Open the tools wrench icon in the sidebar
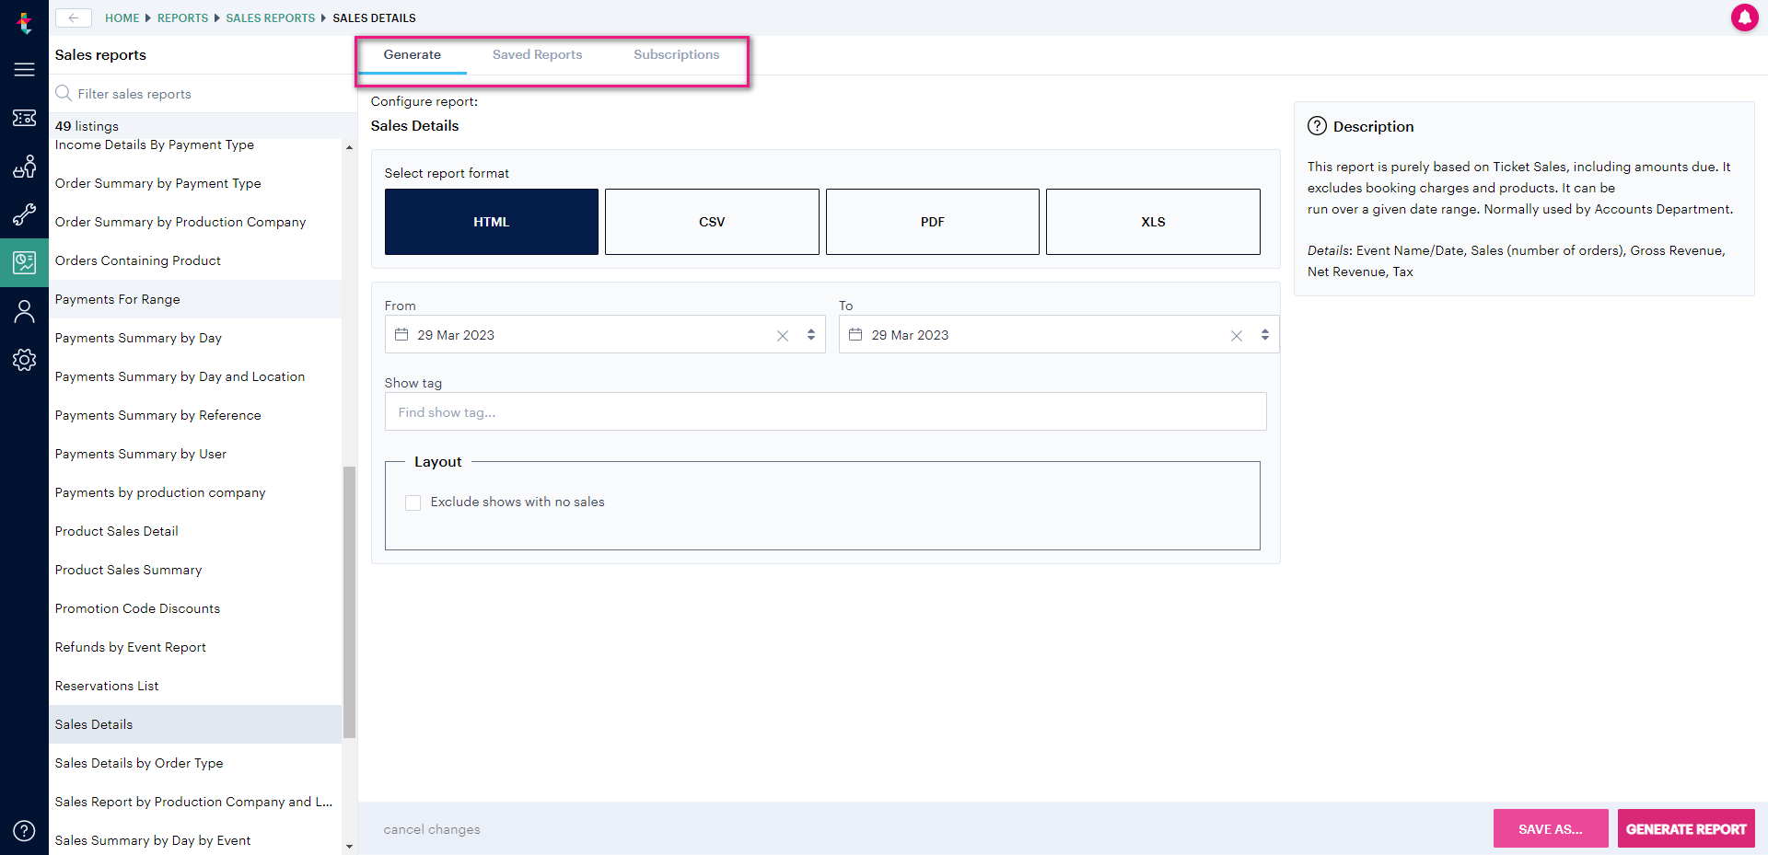Viewport: 1768px width, 855px height. 25,214
